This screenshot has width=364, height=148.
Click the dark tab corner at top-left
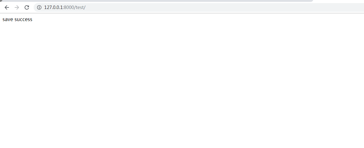1,1
